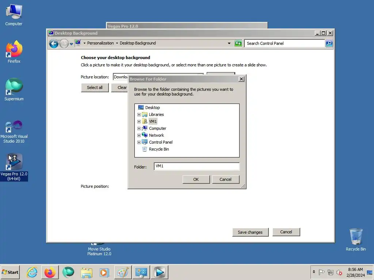374x280 pixels.
Task: Click the muted volume tray icon
Action: (339, 272)
